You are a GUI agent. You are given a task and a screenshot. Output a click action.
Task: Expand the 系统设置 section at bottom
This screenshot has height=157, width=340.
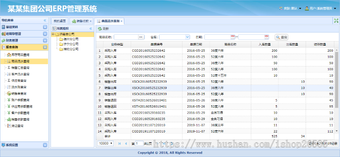[x=45, y=145]
